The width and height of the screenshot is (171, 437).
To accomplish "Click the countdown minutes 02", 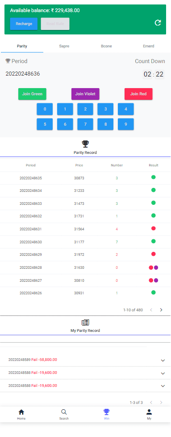I will [x=147, y=74].
